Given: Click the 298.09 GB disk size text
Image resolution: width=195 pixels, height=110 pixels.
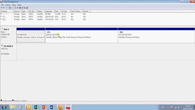Looking at the screenshot, I should [x=5, y=35].
